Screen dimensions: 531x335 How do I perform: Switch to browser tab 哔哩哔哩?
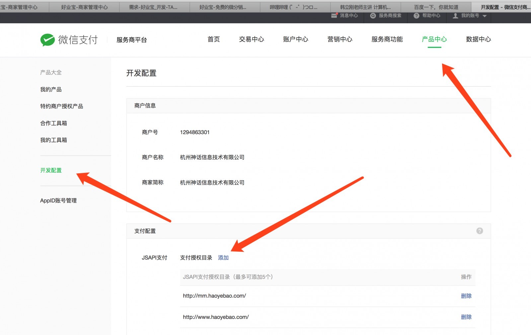pyautogui.click(x=295, y=7)
